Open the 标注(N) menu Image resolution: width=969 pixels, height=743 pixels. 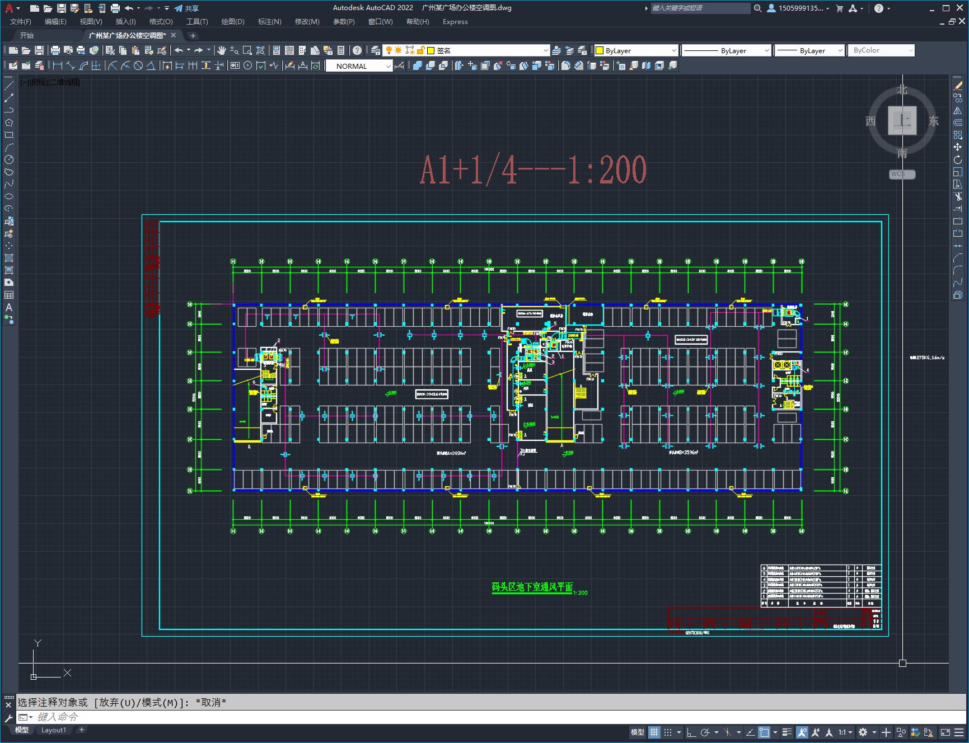click(269, 22)
